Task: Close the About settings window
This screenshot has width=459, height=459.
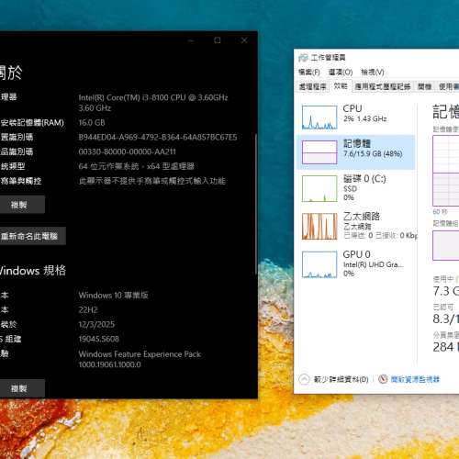Action: (x=244, y=40)
